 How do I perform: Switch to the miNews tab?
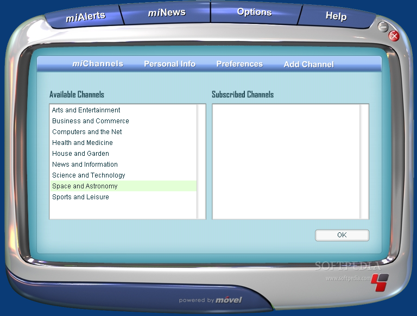pos(167,12)
